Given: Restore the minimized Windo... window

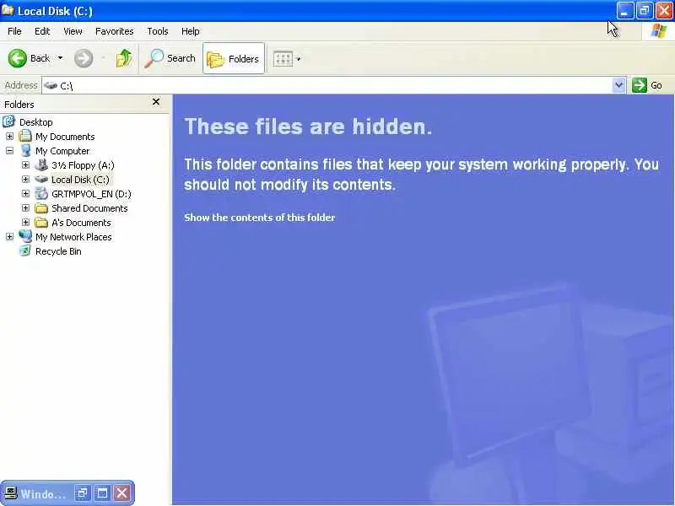Looking at the screenshot, I should click(x=82, y=493).
